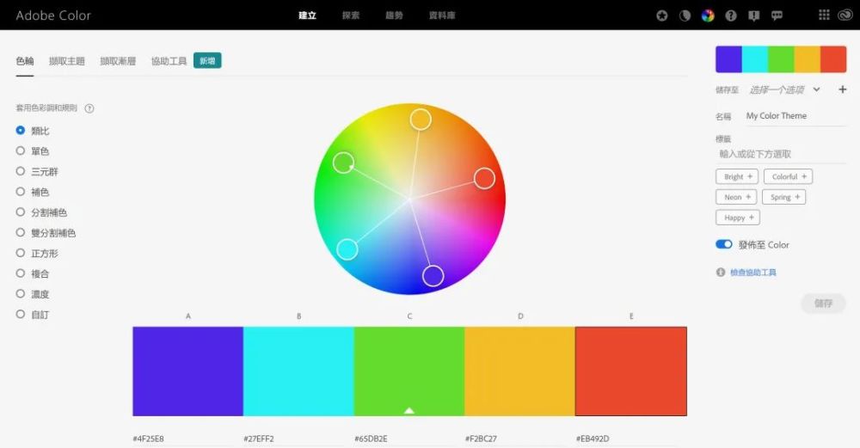Add the Spring tag
Viewport: 860px width, 448px height.
click(783, 197)
